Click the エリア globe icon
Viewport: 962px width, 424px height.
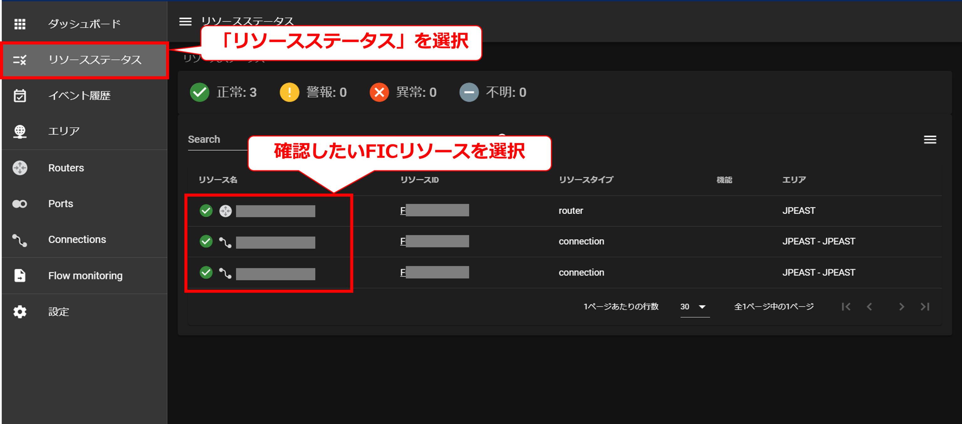pos(20,131)
